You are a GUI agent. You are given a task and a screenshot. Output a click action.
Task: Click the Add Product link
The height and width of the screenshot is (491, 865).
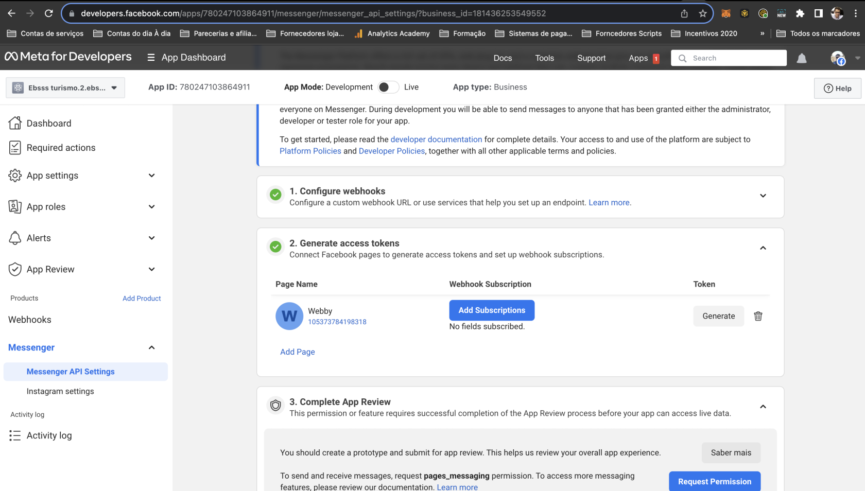[x=142, y=299]
